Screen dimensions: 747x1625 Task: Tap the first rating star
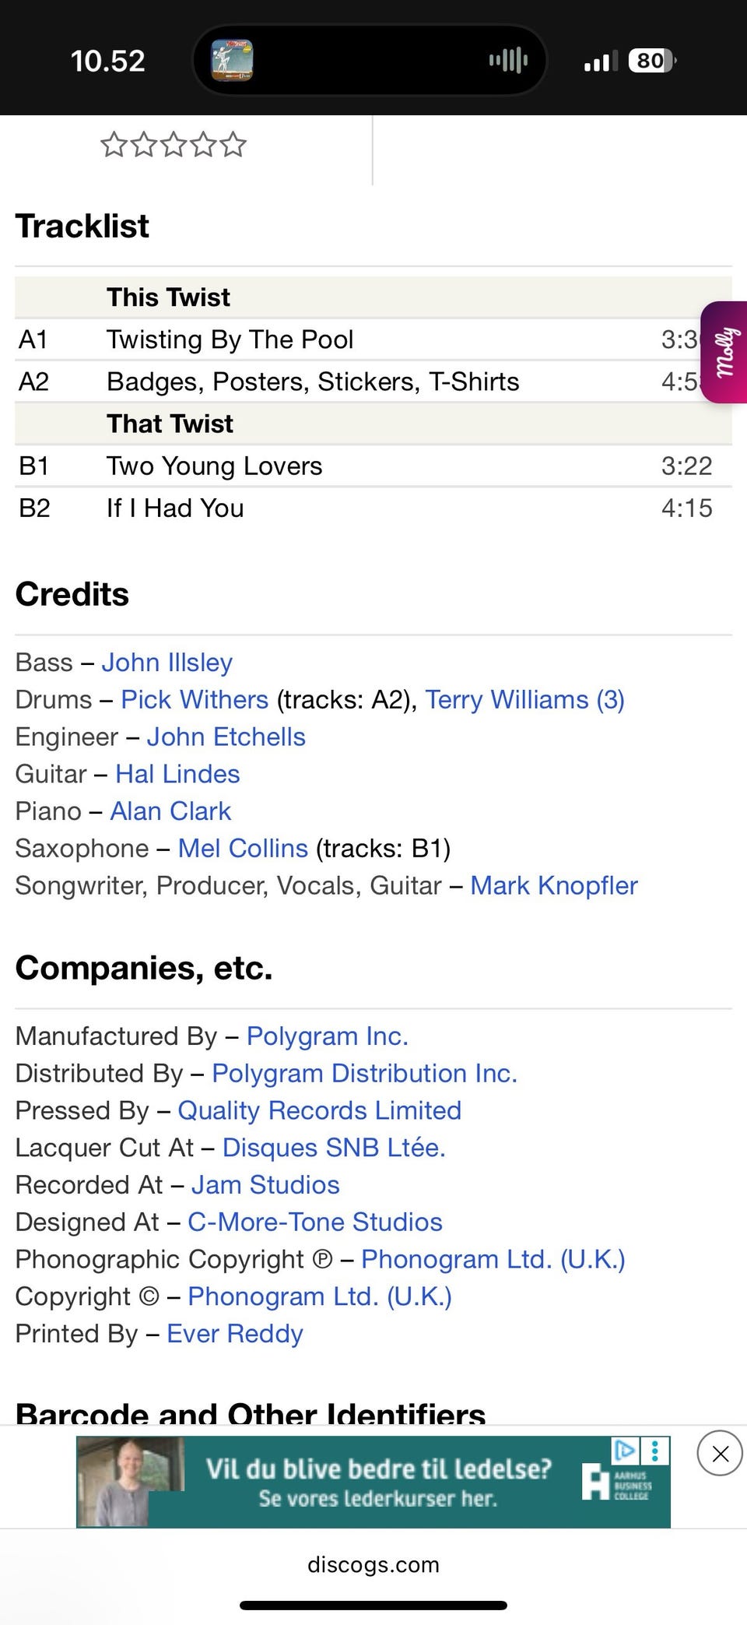point(114,145)
